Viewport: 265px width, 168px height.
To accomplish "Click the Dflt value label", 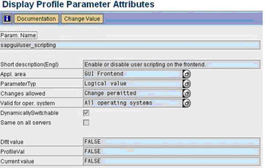I will (12, 142).
